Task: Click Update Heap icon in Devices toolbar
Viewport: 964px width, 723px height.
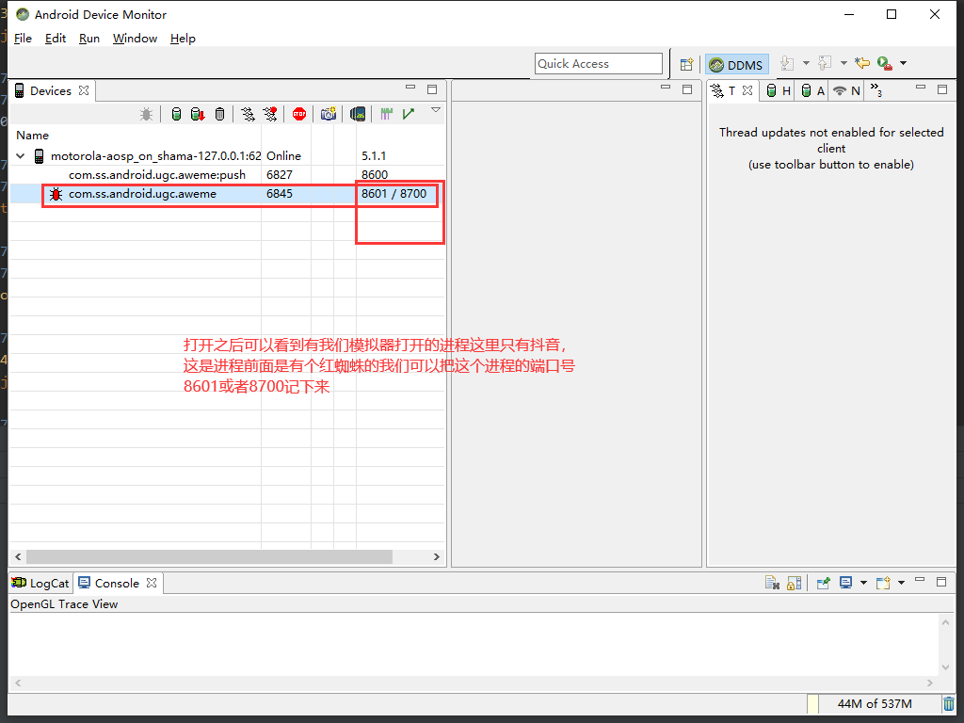Action: (176, 114)
